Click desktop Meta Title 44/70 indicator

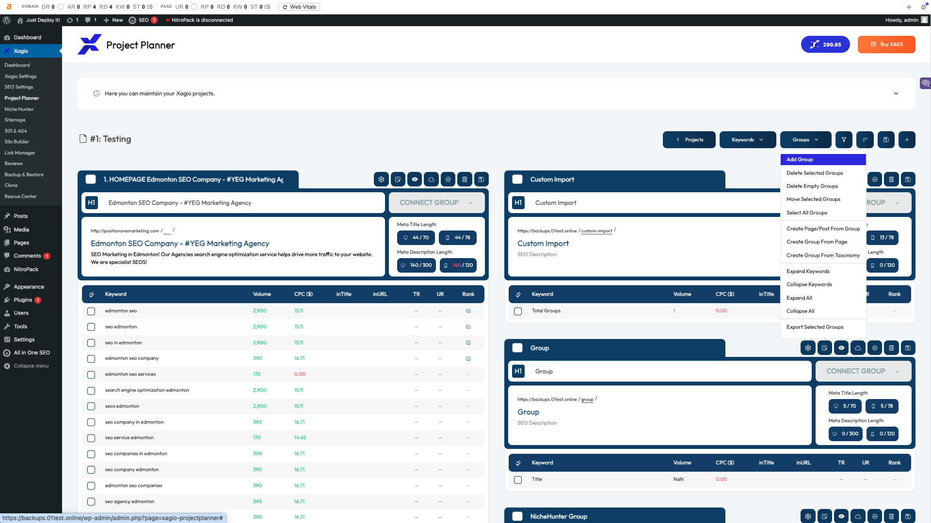tap(417, 238)
